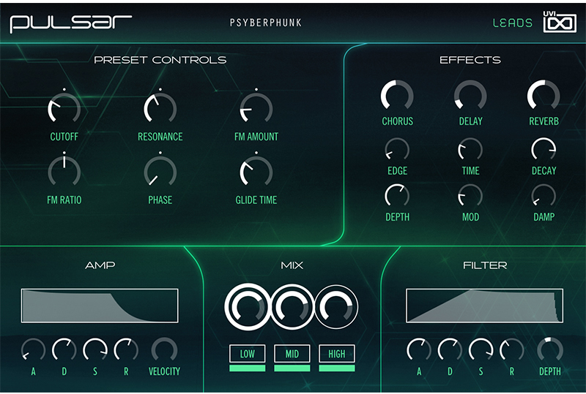The image size is (586, 394).
Task: Click the UVI logo icon
Action: point(560,22)
